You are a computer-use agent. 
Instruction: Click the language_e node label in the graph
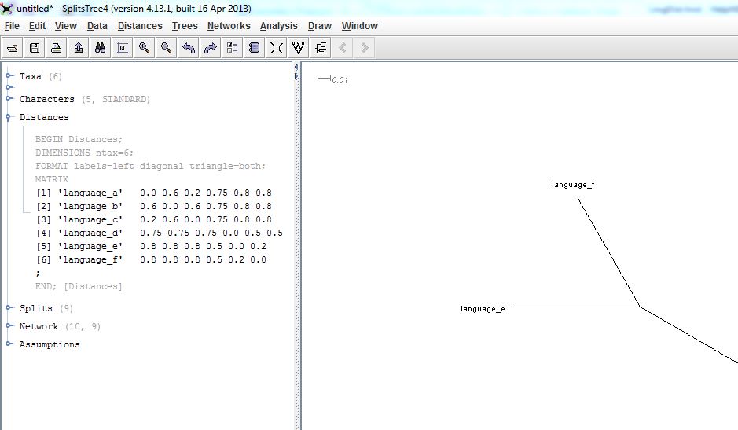coord(483,309)
